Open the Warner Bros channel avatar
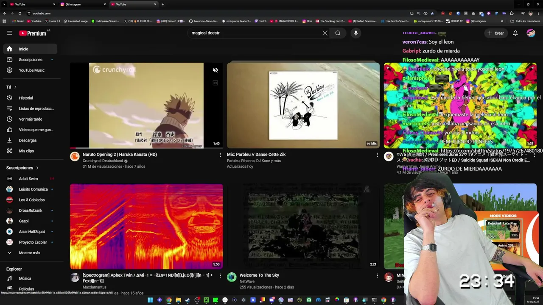The height and width of the screenshot is (305, 543). point(389,157)
